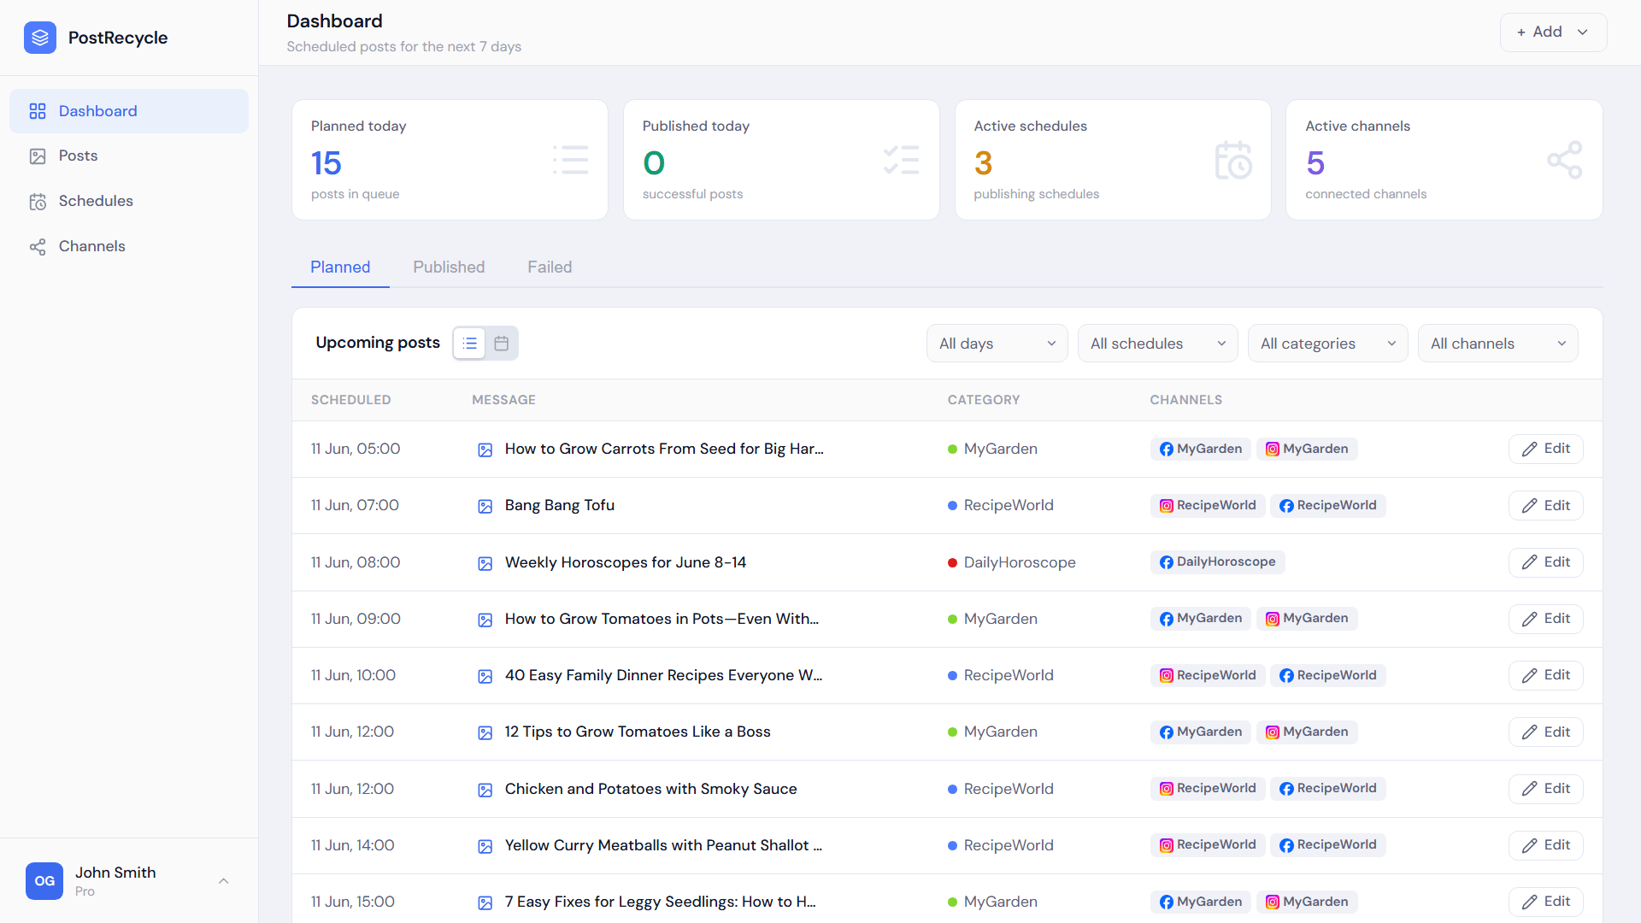Click Instagram RecipeWorld chip in Yellow Curry row
Image resolution: width=1641 pixels, height=923 pixels.
(1208, 844)
